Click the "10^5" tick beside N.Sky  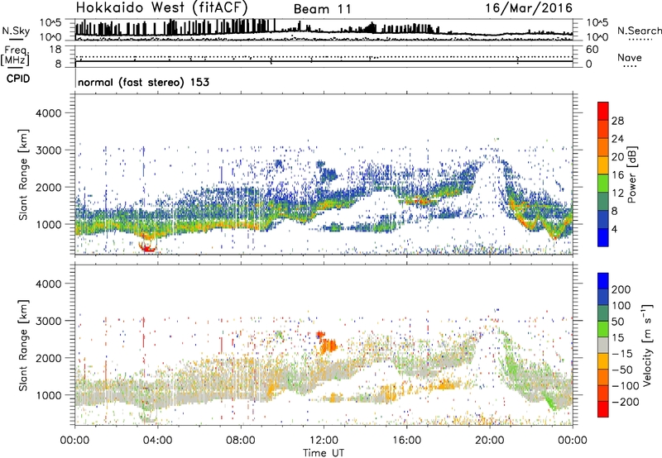click(51, 22)
